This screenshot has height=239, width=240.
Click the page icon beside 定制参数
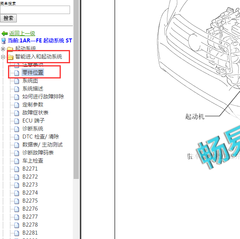[x=17, y=105]
